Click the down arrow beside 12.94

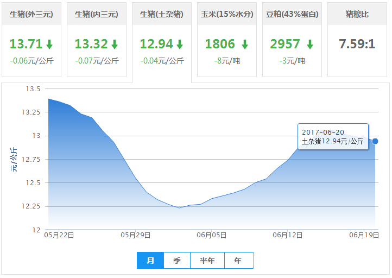[180, 45]
